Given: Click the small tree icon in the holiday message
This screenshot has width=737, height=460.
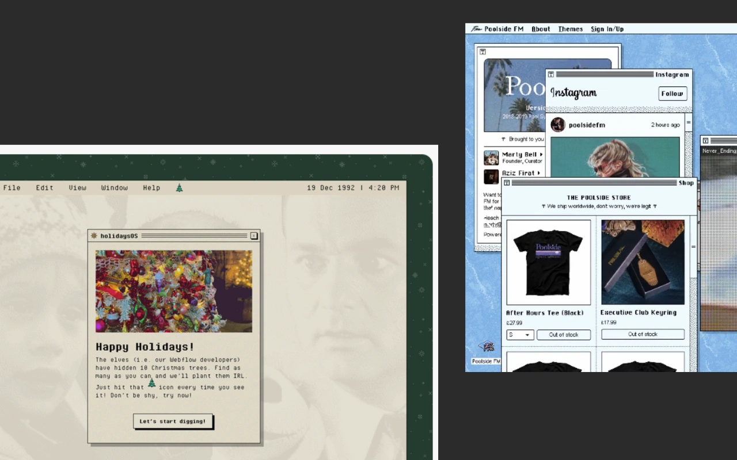Looking at the screenshot, I should [151, 383].
